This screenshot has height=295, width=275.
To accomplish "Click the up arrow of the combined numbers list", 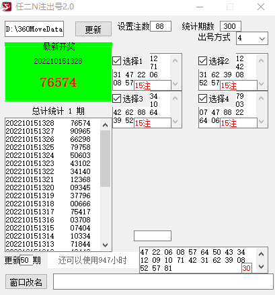I will [261, 254].
